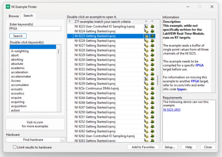Select the blank highlighted keyword entry
The image size is (222, 157).
(33, 47)
